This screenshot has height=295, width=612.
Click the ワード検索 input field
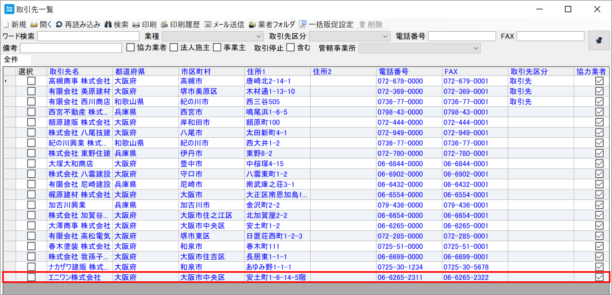coord(77,36)
